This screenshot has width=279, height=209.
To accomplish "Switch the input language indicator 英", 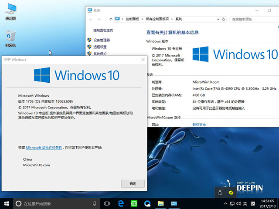I will pos(245,204).
